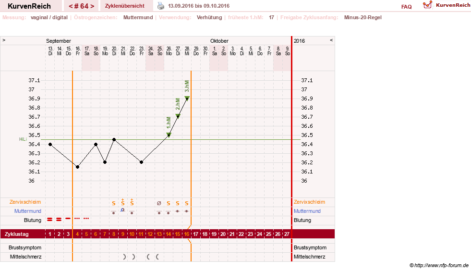The height and width of the screenshot is (271, 471).
Task: Click the 'vaginal / digital' measurement value
Action: point(49,17)
